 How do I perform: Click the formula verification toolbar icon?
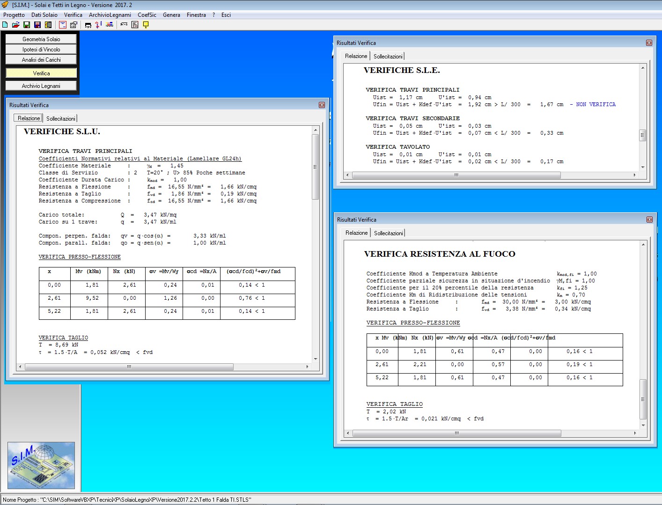[124, 24]
